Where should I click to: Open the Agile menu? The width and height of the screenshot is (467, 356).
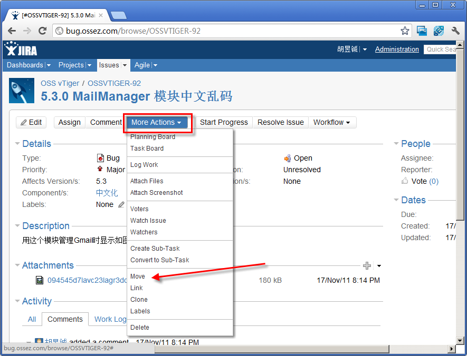146,65
